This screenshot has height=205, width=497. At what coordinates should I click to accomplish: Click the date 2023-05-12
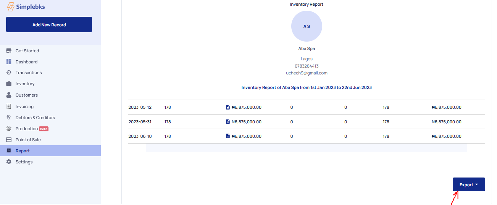(140, 107)
